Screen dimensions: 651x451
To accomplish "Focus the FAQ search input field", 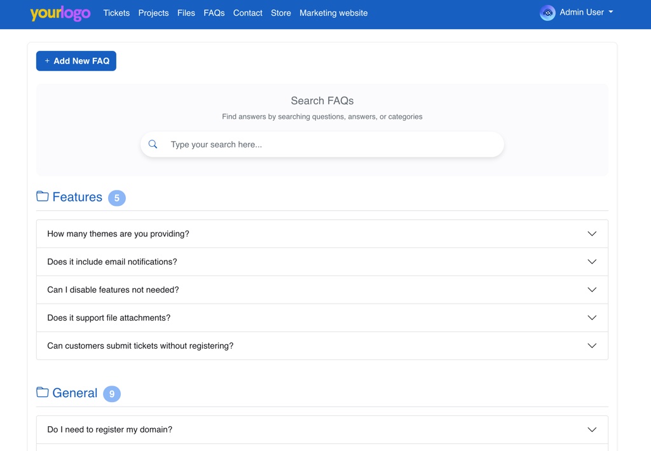I will [331, 144].
